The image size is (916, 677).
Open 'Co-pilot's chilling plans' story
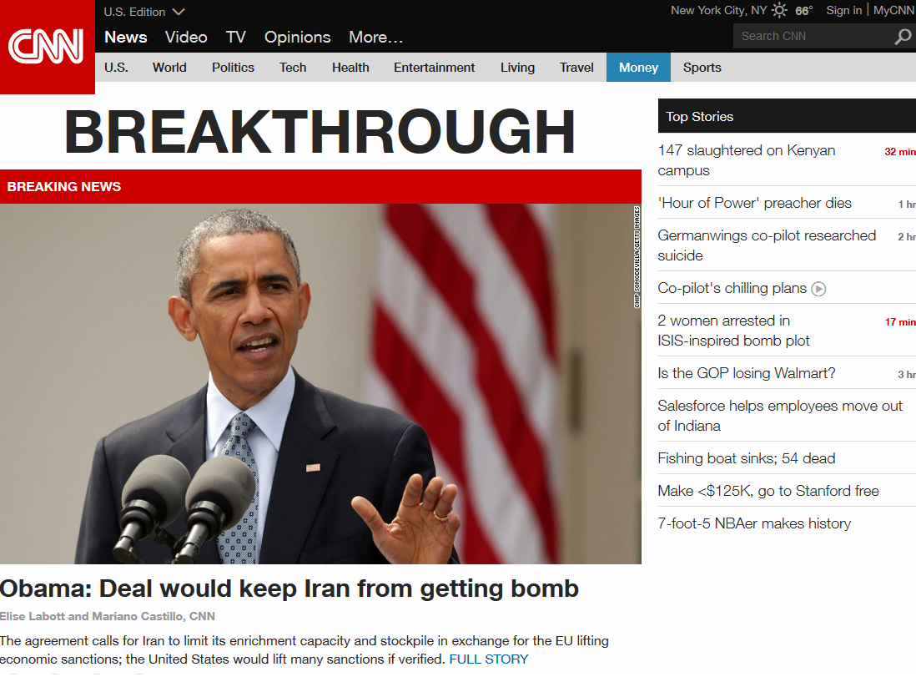pyautogui.click(x=732, y=288)
